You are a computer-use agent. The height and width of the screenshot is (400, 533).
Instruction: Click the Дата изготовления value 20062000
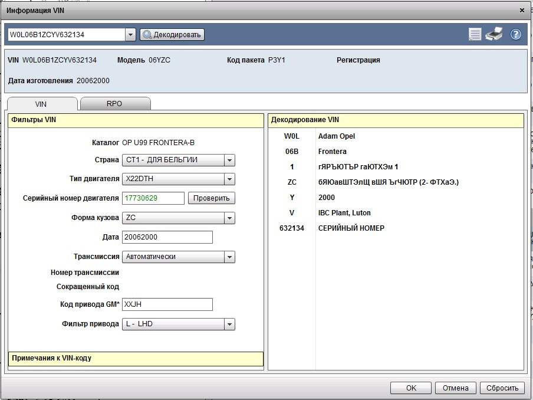93,81
